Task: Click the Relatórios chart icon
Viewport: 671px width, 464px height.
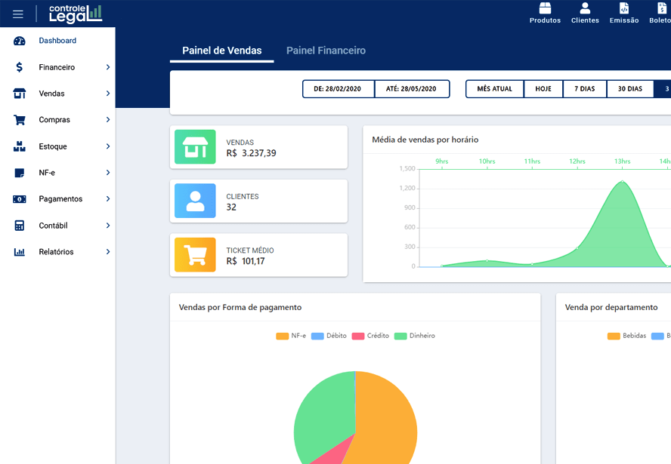Action: 19,252
